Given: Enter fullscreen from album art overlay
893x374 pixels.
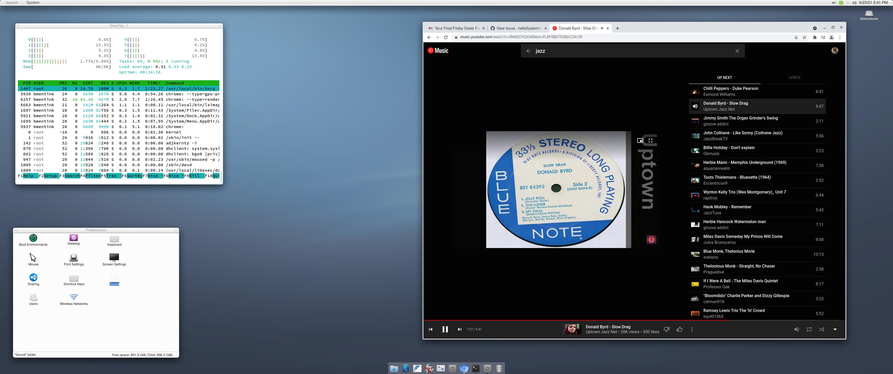Looking at the screenshot, I should [x=650, y=141].
